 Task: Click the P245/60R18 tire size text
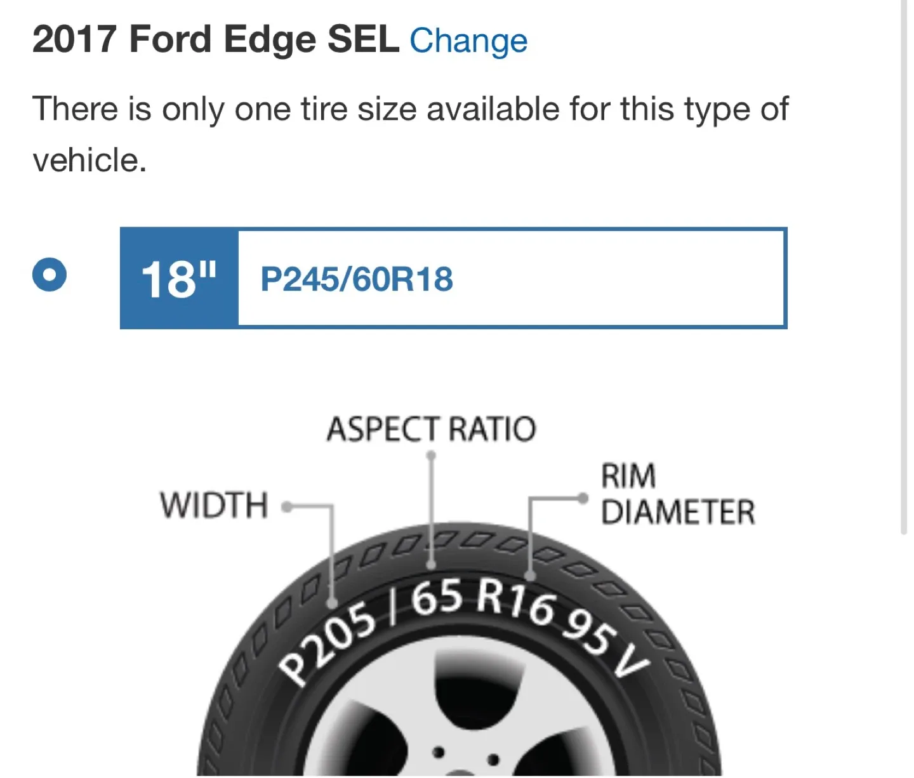357,279
